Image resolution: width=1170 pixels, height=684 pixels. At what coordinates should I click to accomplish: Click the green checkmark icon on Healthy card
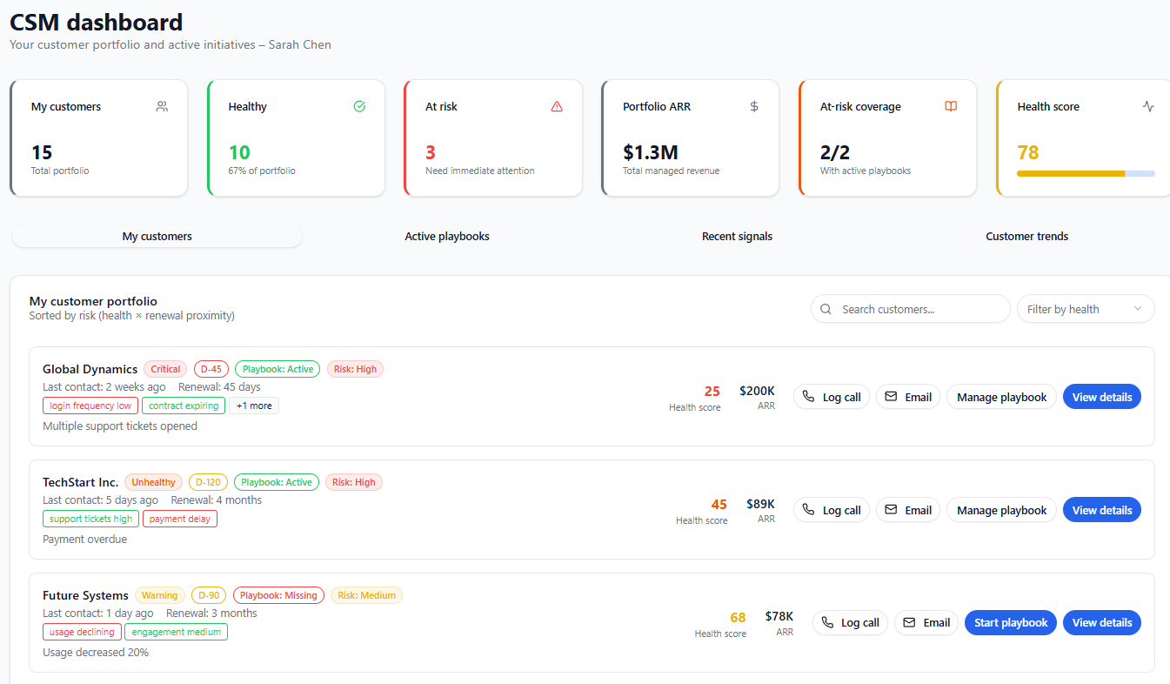point(359,106)
